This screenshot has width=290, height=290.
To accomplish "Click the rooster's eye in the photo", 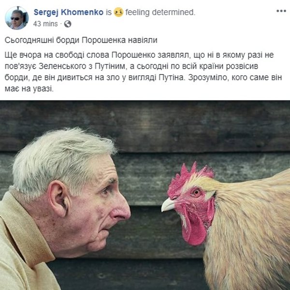I will click(196, 192).
